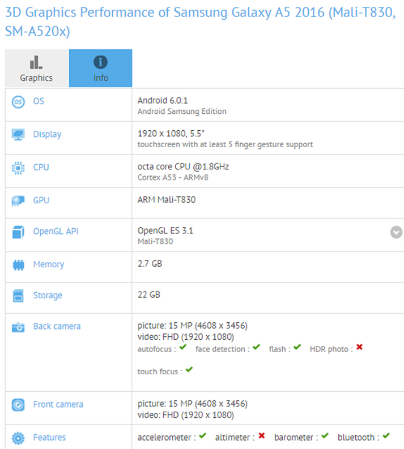Click the HDR photo red cross

tap(359, 348)
